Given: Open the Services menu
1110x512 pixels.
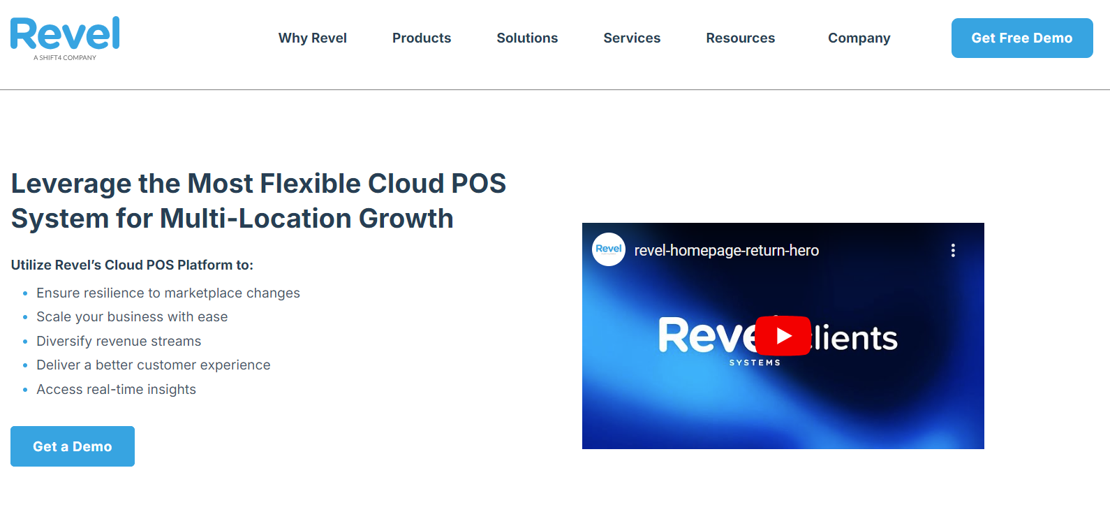Looking at the screenshot, I should tap(632, 38).
